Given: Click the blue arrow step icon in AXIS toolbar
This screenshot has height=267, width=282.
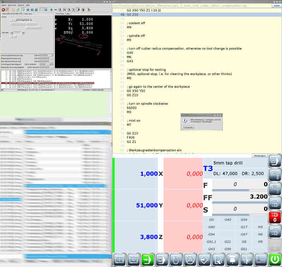Looking at the screenshot, I should 28,10.
